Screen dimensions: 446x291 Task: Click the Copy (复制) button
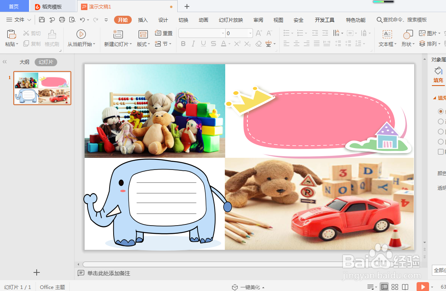pyautogui.click(x=32, y=44)
